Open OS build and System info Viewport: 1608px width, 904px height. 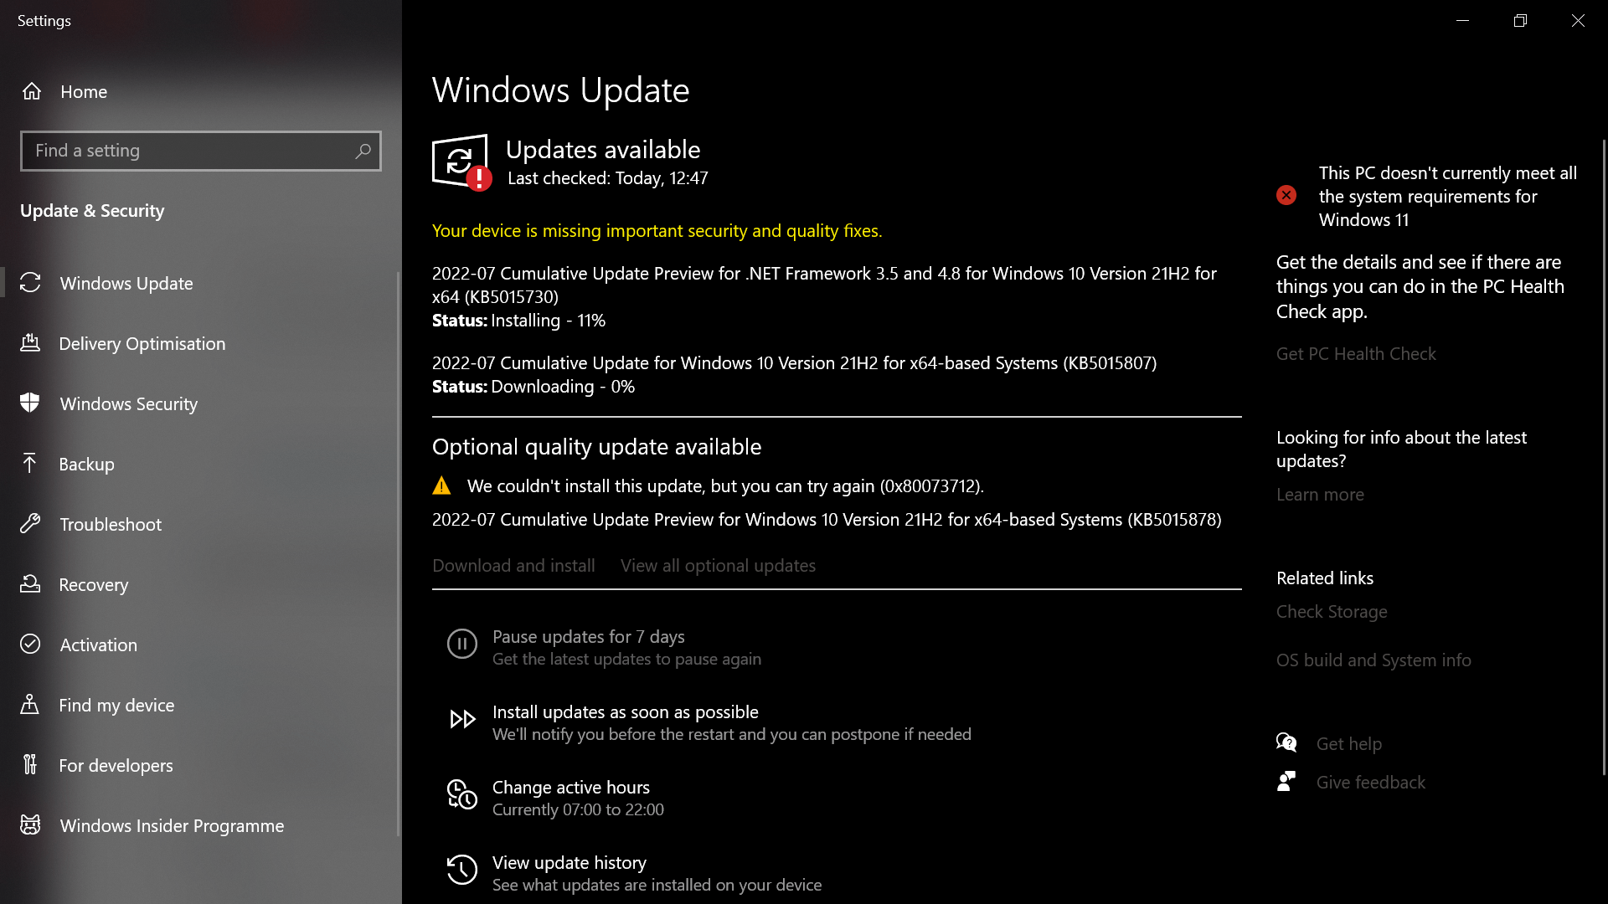click(1373, 660)
